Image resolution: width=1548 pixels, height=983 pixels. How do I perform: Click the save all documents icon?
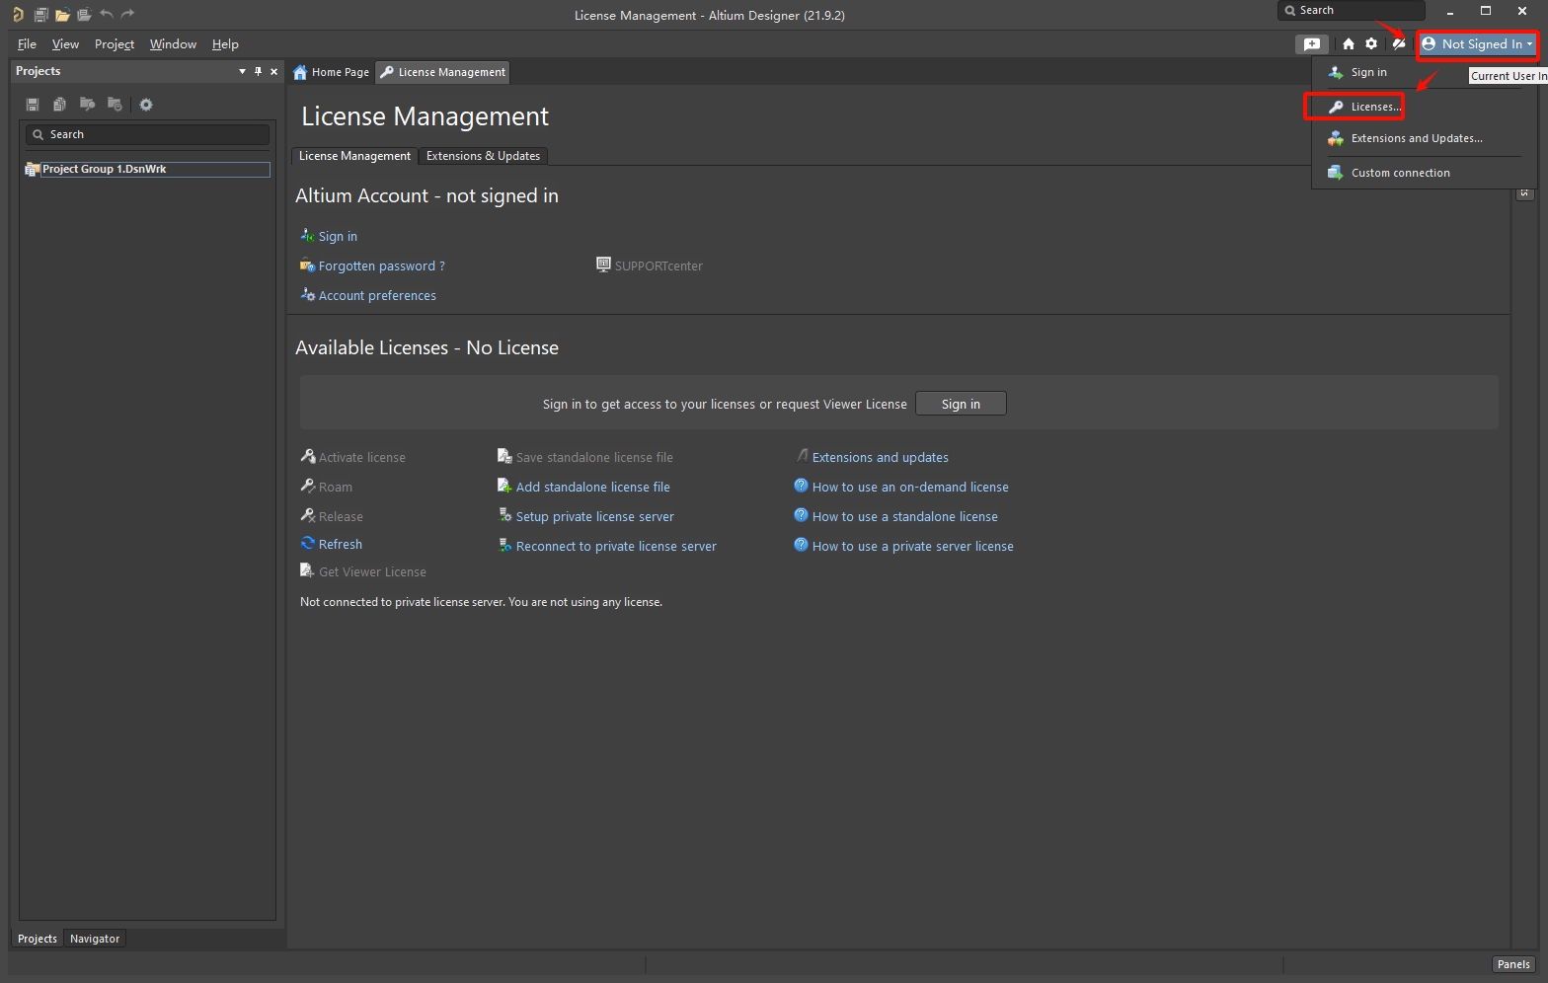[40, 15]
